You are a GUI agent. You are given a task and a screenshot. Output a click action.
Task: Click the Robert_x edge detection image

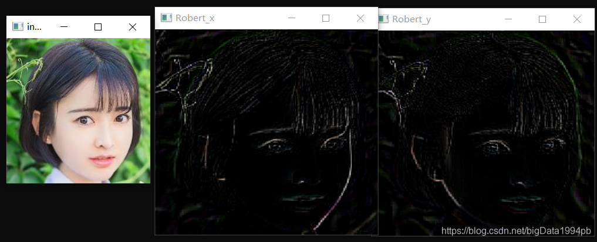tap(267, 132)
